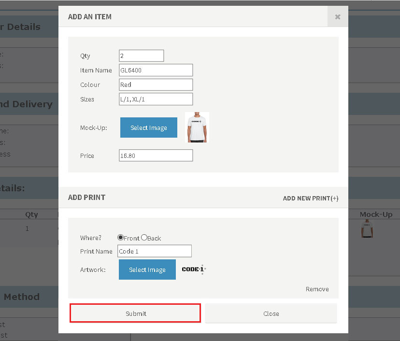Click the Colour field containing Red
Screen dimensions: 400x341
point(156,85)
